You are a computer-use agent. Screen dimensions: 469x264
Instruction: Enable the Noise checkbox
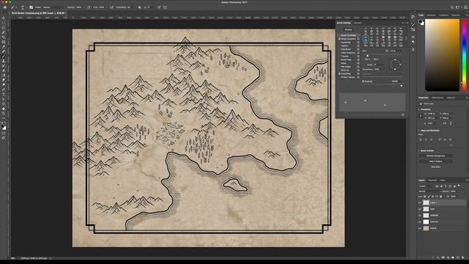click(x=339, y=63)
